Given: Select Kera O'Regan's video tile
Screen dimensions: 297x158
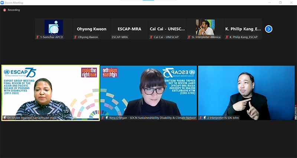Looking at the screenshot, I should (x=148, y=93).
